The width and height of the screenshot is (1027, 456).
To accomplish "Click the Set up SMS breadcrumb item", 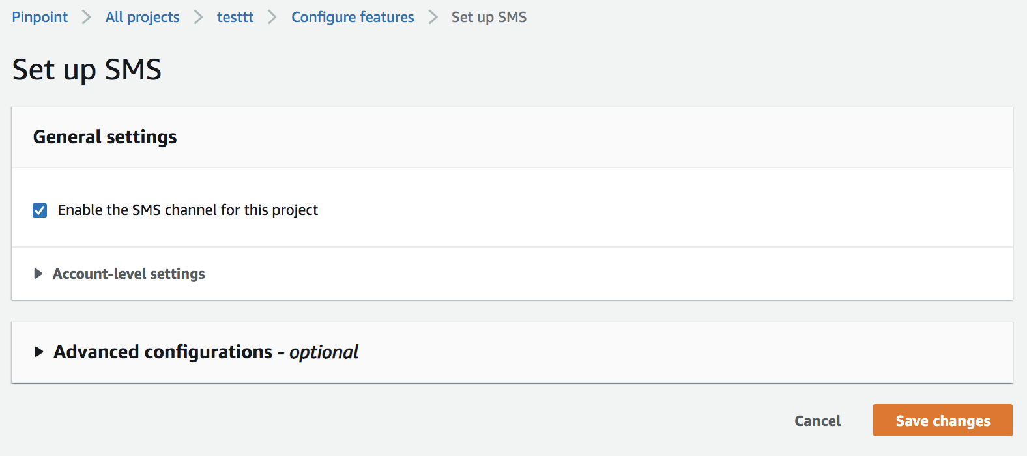I will 489,18.
